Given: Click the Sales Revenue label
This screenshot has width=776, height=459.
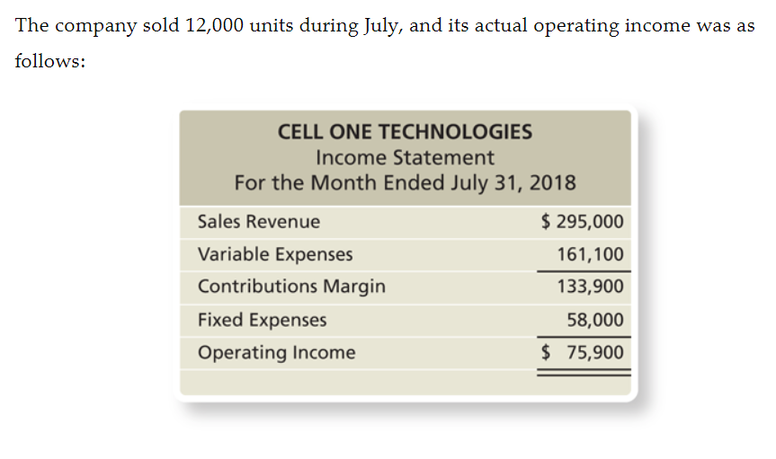Looking at the screenshot, I should pos(258,222).
